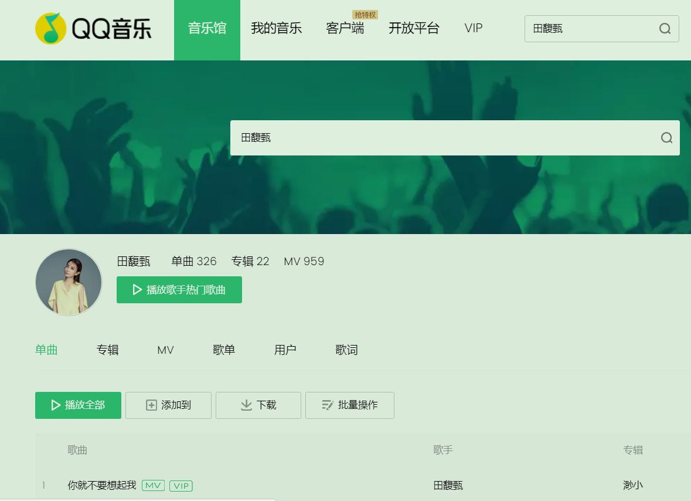Image resolution: width=691 pixels, height=501 pixels.
Task: Switch to the 歌单 results tab
Action: coord(224,350)
